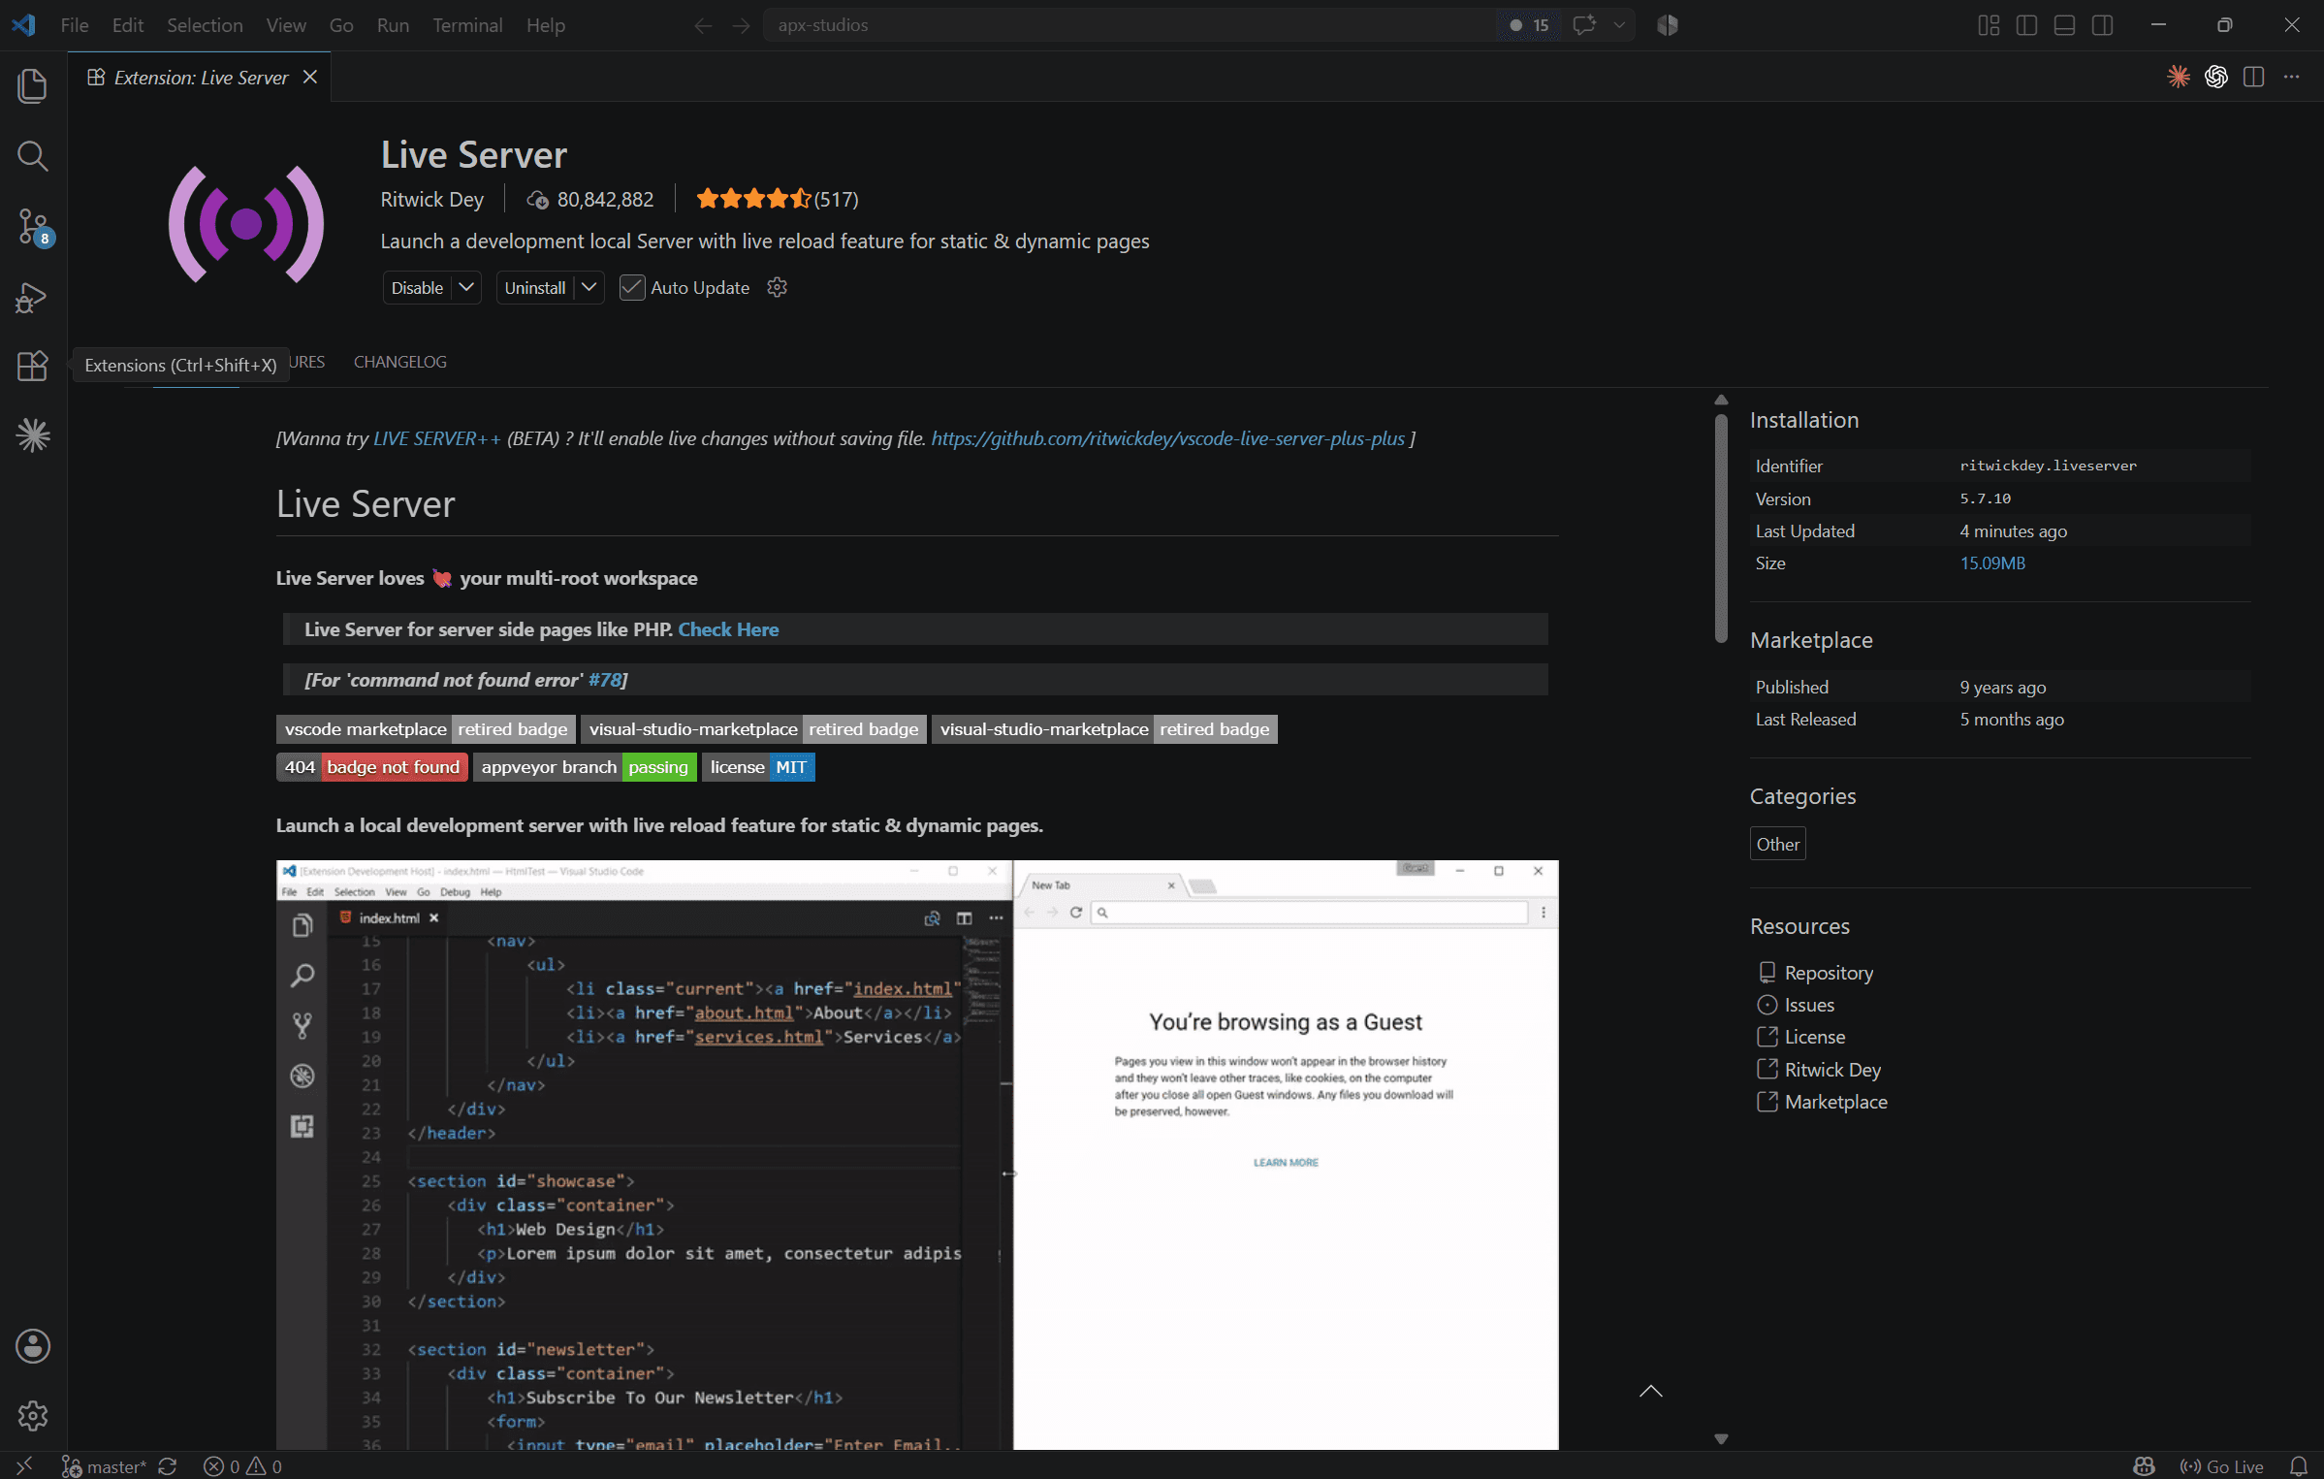Open the Issues resource link
This screenshot has width=2324, height=1479.
[x=1809, y=1005]
